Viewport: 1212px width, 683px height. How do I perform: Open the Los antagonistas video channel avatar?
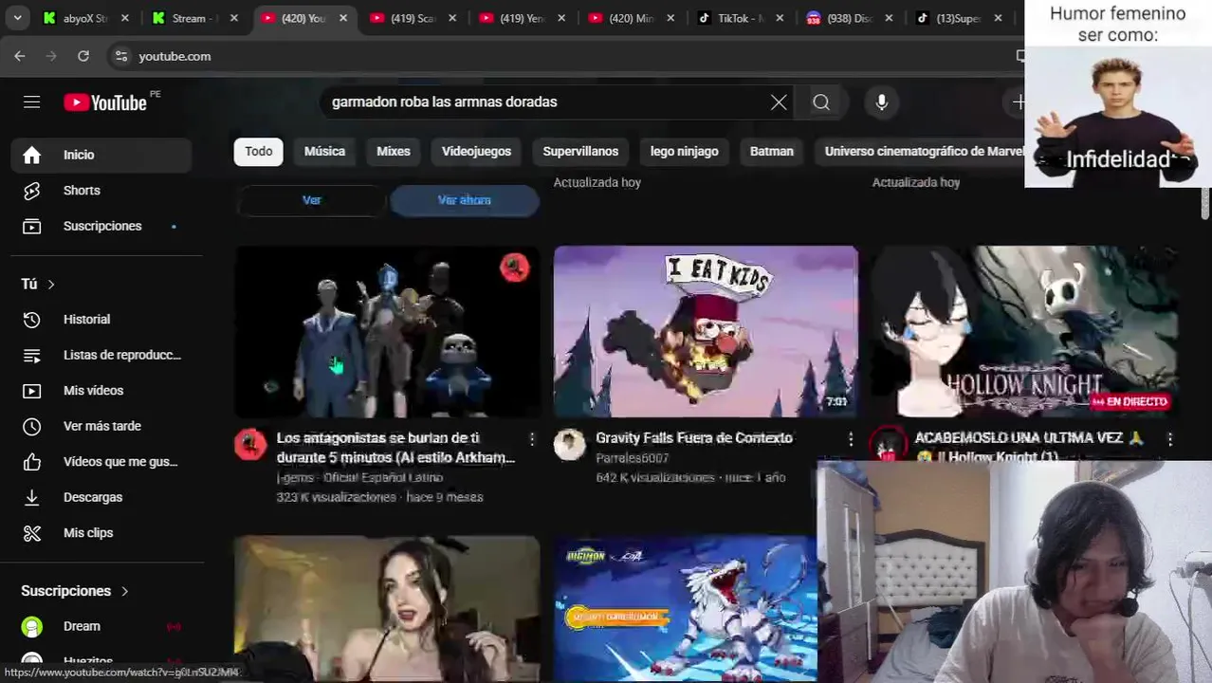pyautogui.click(x=250, y=444)
